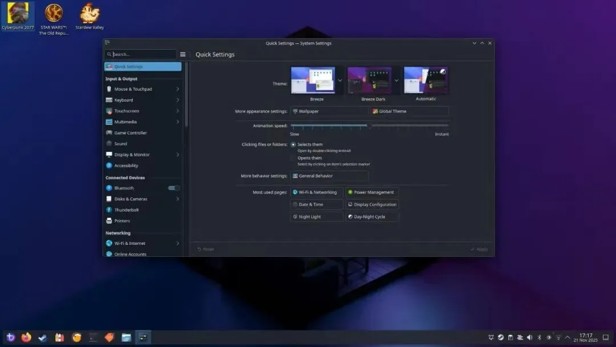Select the Automatic theme thumbnail
This screenshot has width=616, height=347.
click(x=426, y=80)
